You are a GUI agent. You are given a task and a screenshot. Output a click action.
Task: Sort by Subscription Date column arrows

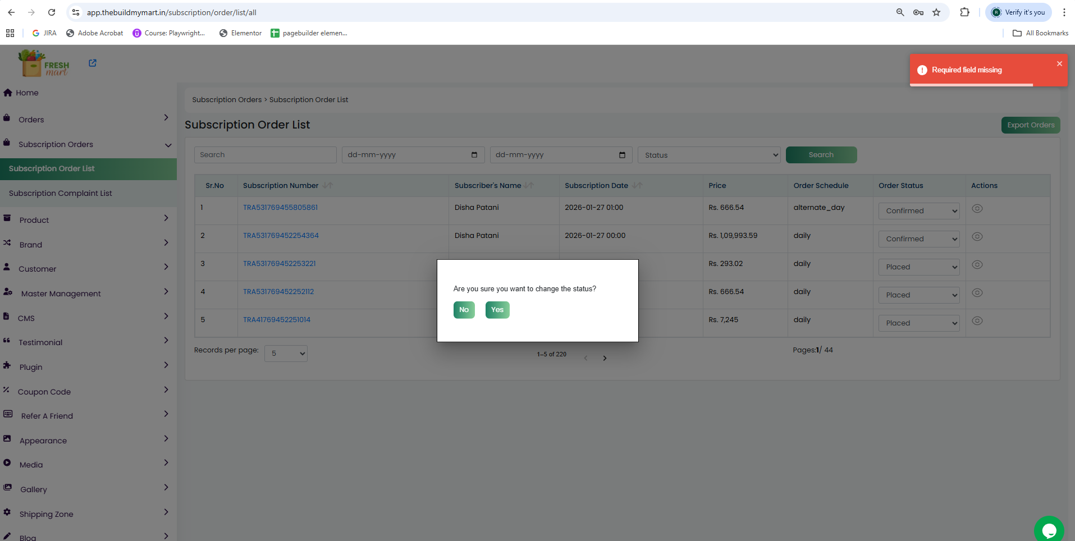click(x=637, y=186)
